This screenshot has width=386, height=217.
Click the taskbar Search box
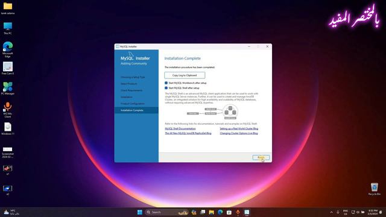tap(166, 212)
